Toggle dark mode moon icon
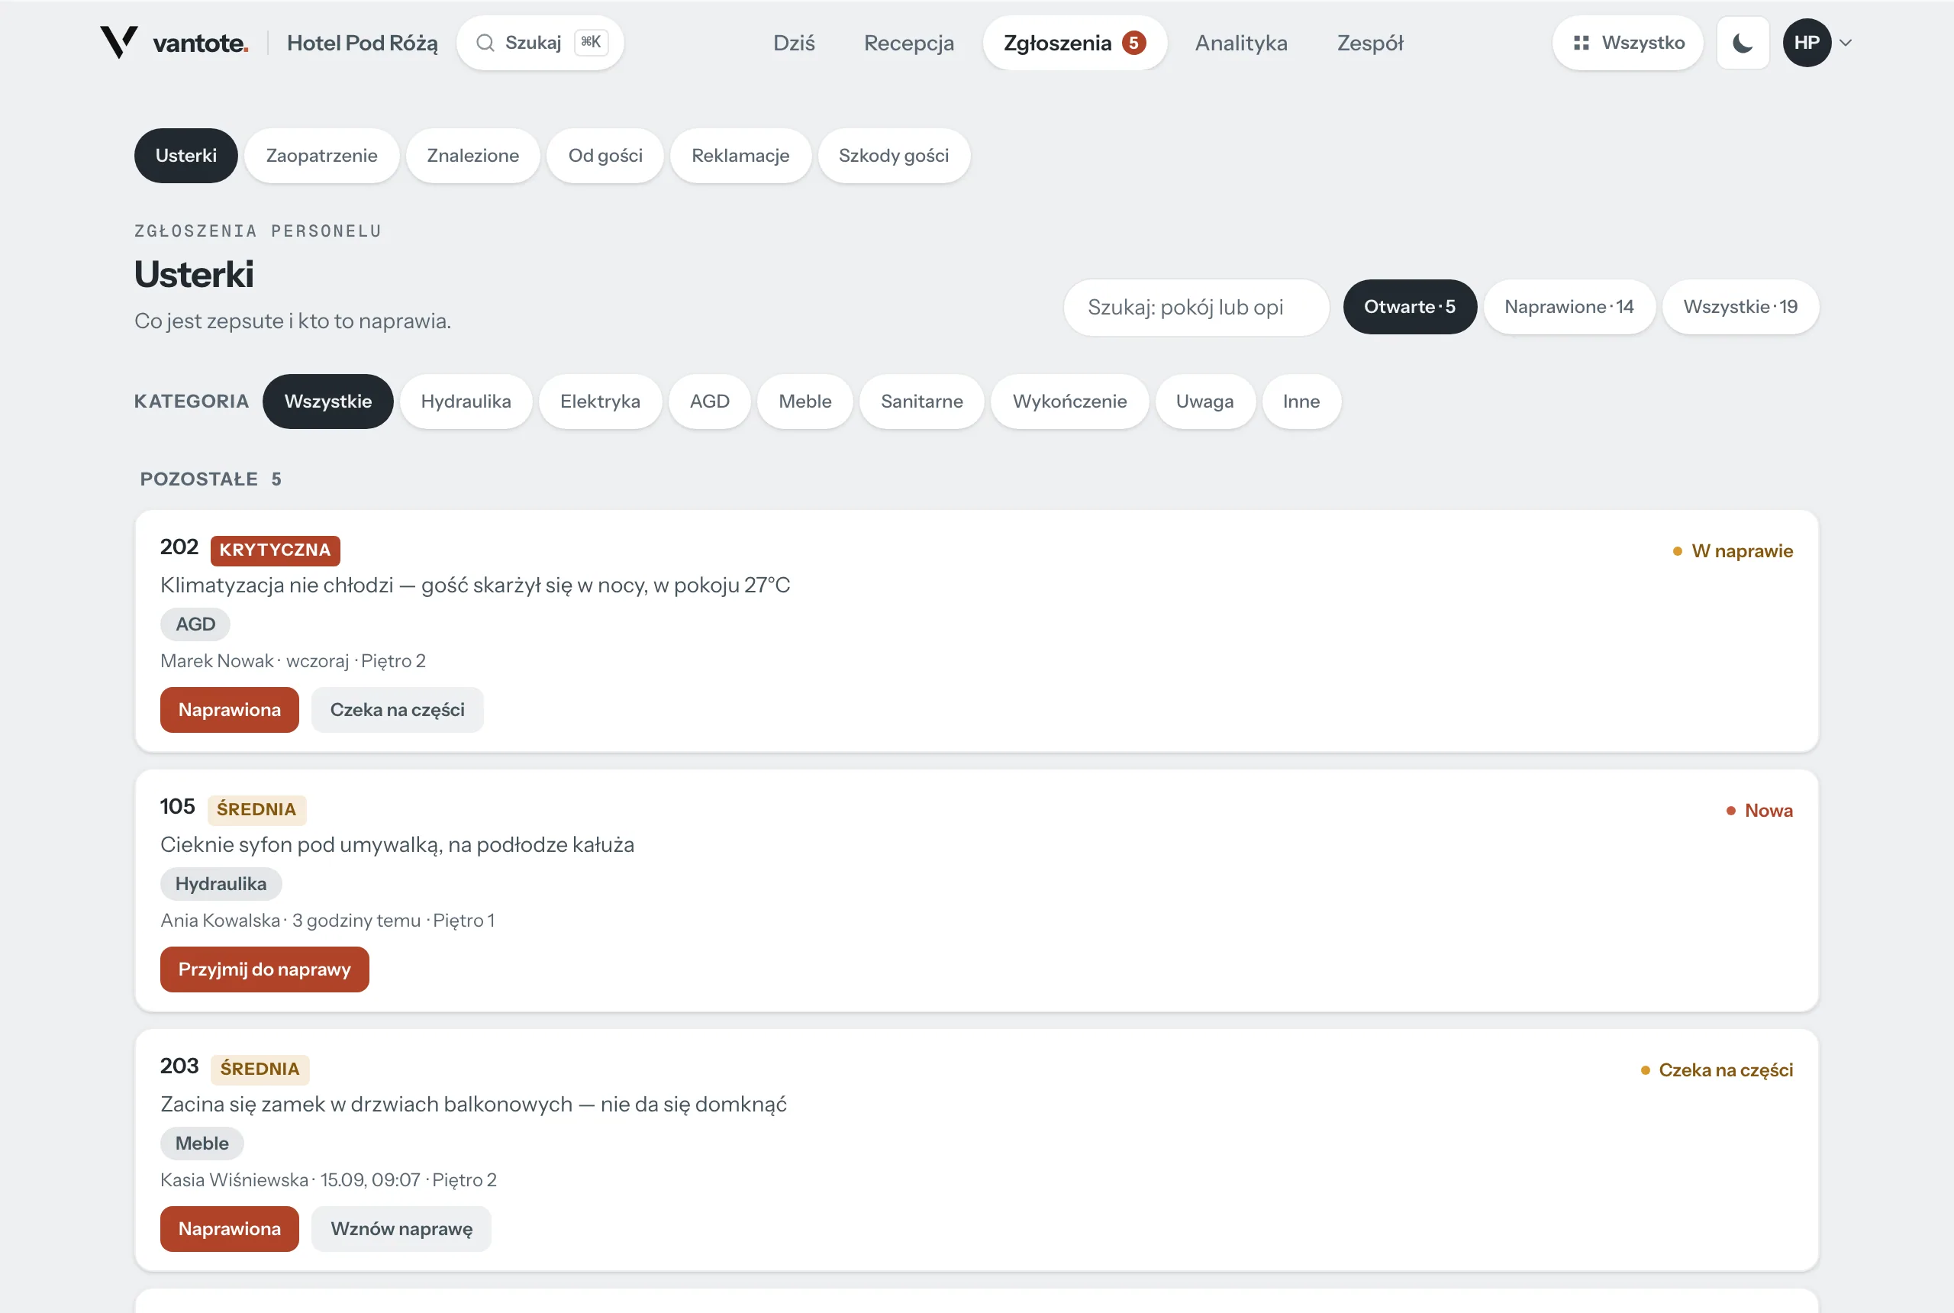This screenshot has height=1313, width=1954. [1743, 43]
